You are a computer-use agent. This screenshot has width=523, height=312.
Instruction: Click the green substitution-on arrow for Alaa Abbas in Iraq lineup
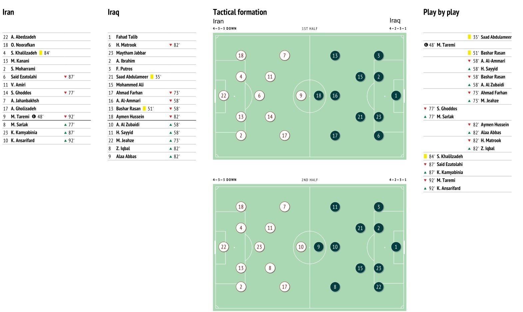171,157
